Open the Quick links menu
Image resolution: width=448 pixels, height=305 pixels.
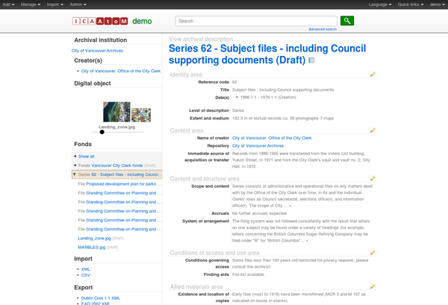tap(411, 4)
